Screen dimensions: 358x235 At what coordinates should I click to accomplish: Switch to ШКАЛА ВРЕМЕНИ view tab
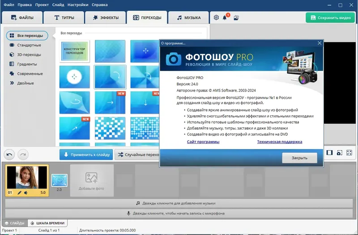click(x=47, y=223)
